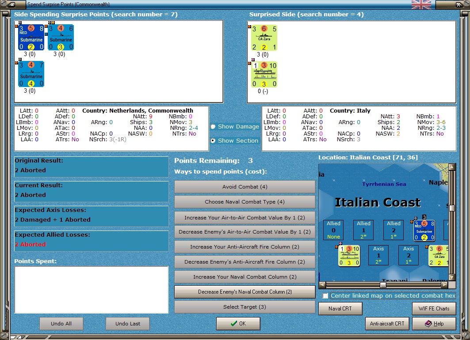
Task: Click 'Surprised Side (search number = 4)' heading
Action: (306, 15)
